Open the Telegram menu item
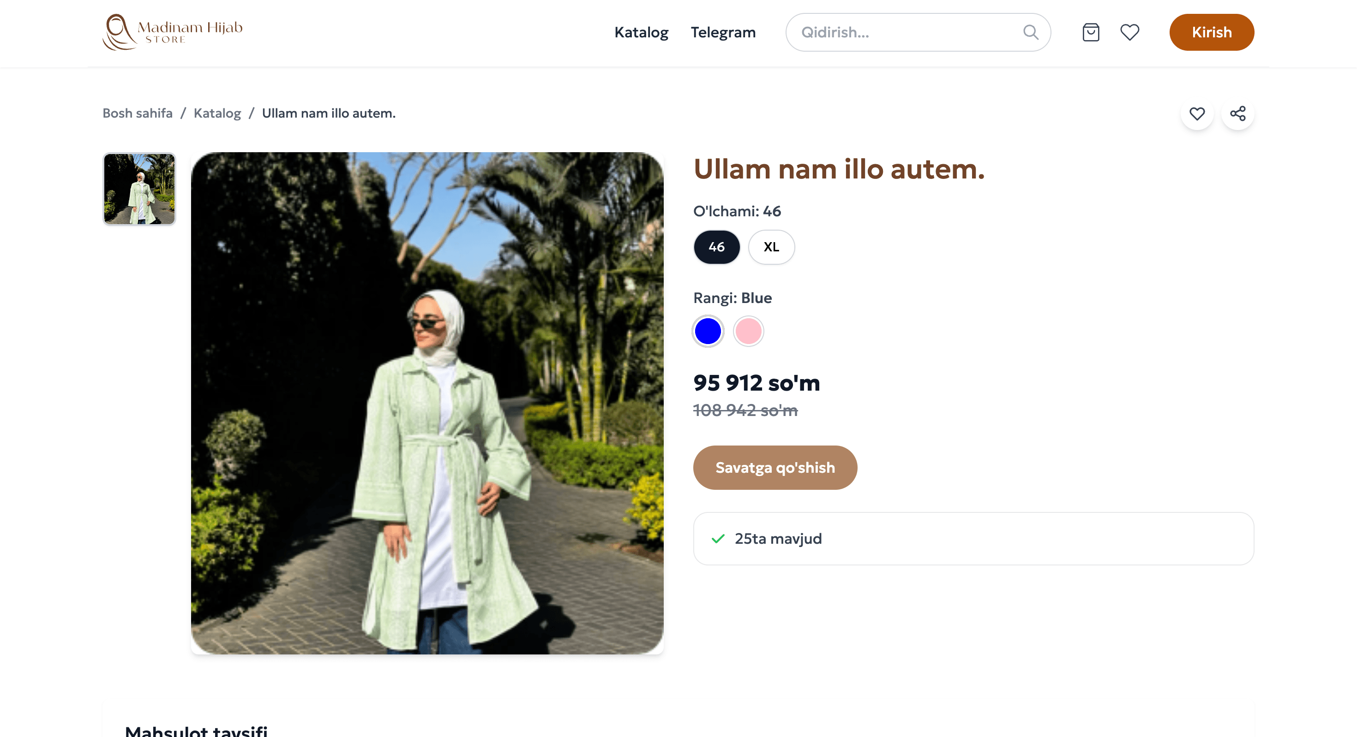1357x737 pixels. (723, 32)
